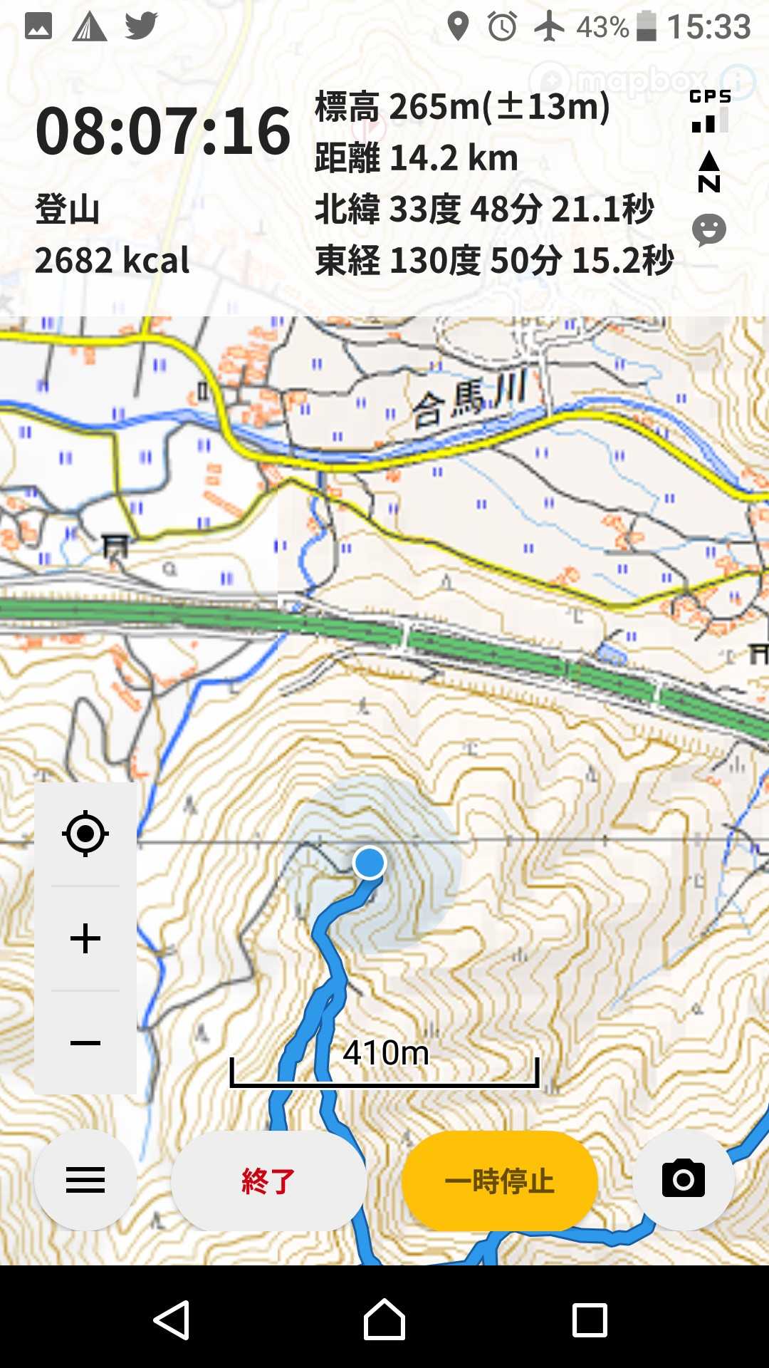Tap the red 終了 finish button
Image resolution: width=769 pixels, height=1368 pixels.
pyautogui.click(x=268, y=1181)
